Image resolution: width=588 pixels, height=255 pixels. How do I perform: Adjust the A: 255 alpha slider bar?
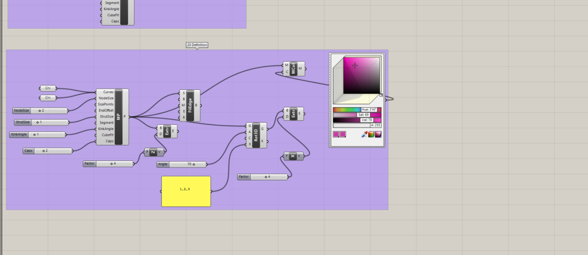click(x=357, y=125)
